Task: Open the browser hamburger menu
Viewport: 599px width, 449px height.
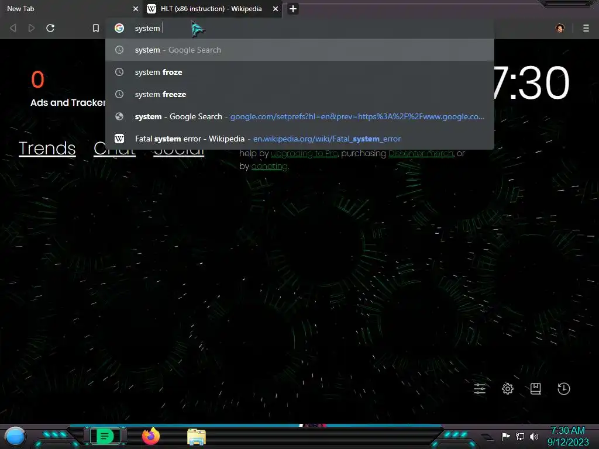Action: click(x=586, y=28)
